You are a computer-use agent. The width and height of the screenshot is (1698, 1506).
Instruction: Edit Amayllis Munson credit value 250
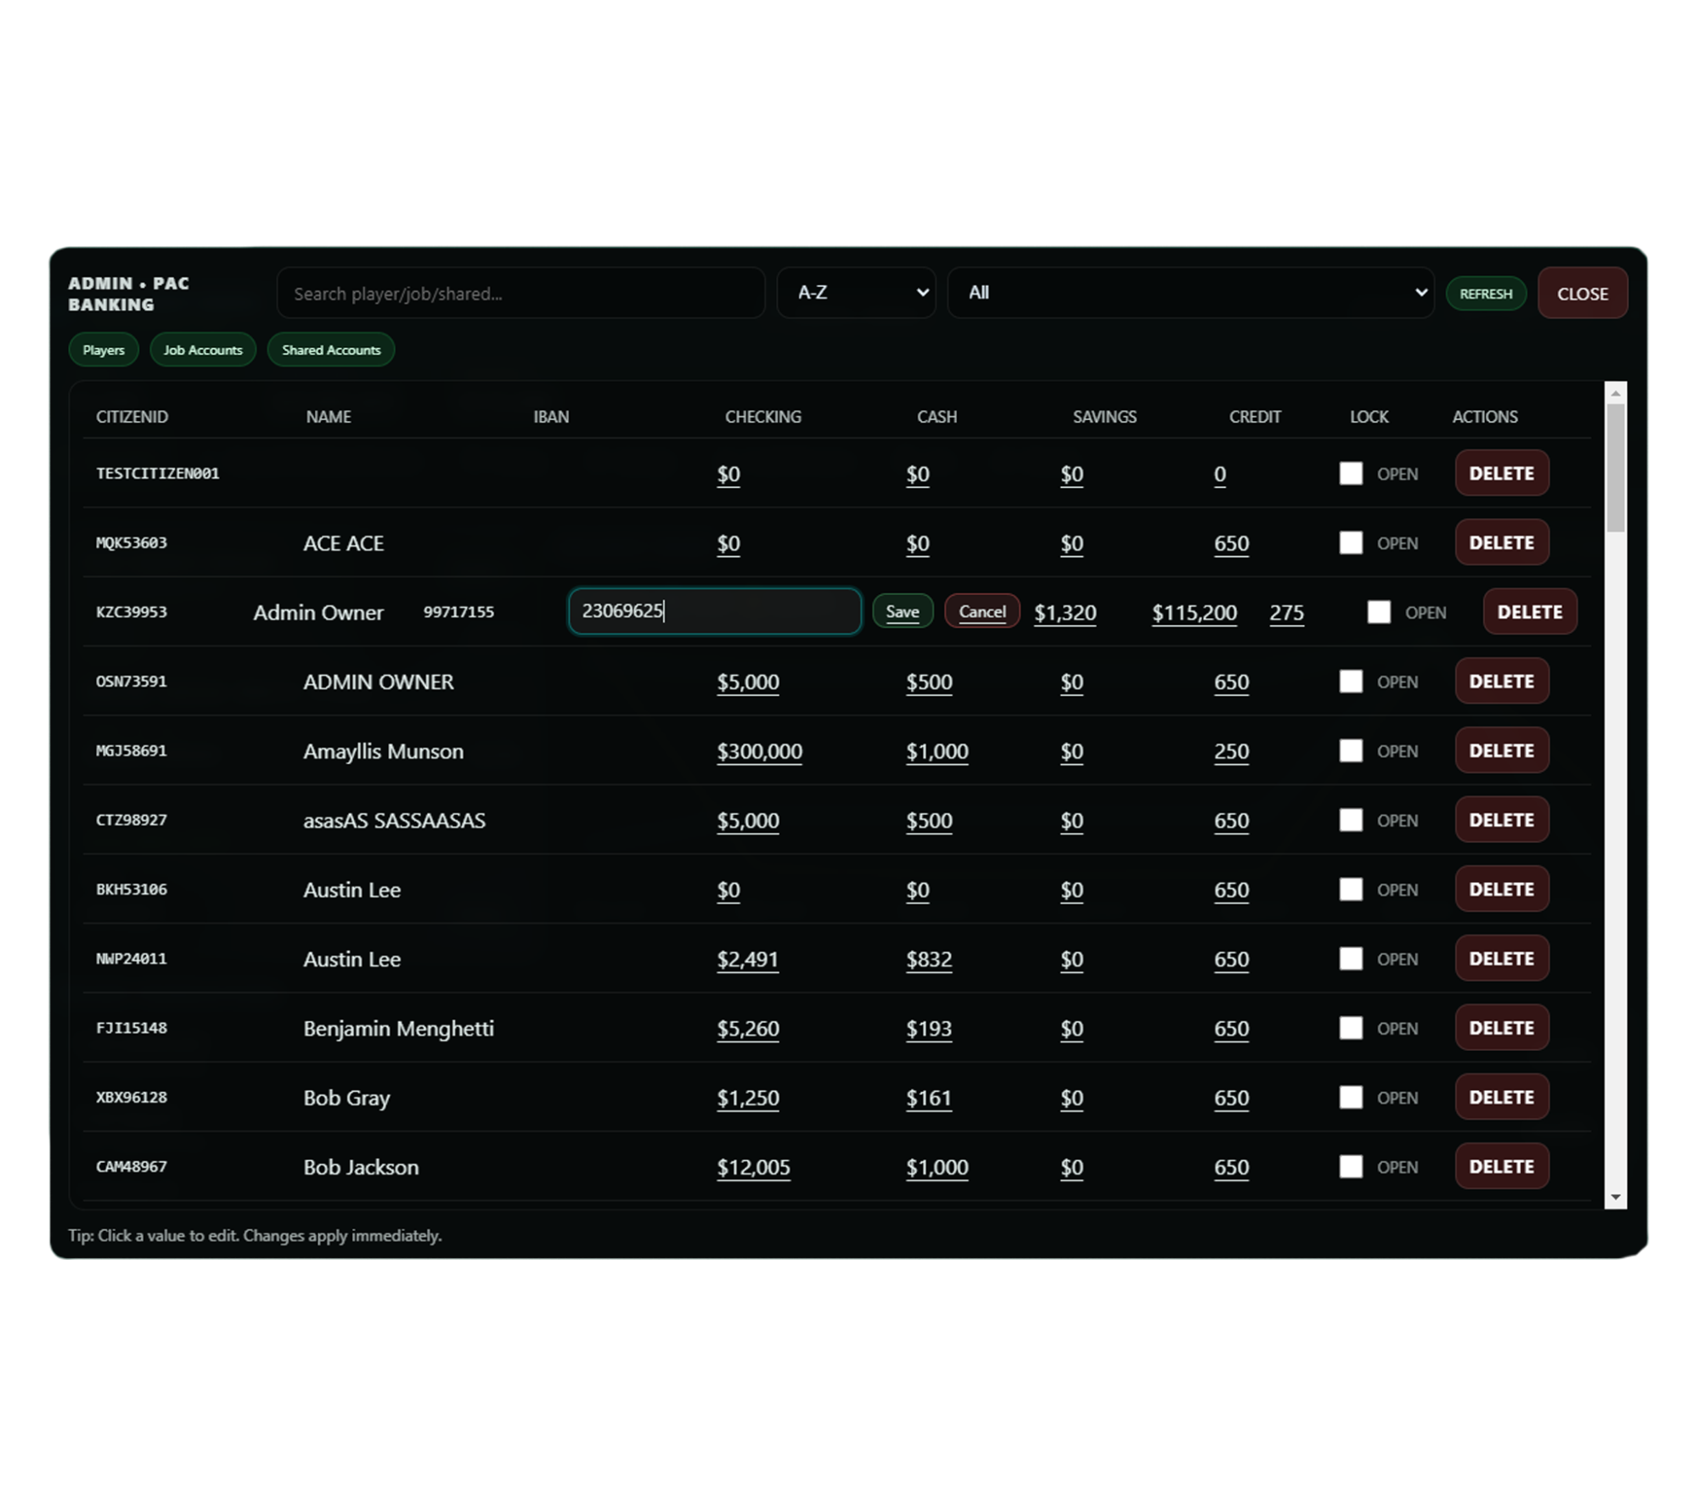coord(1231,751)
